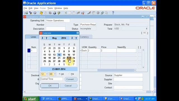Switch to the Currency tab
Screen dimensions: 179x101
click(84, 37)
